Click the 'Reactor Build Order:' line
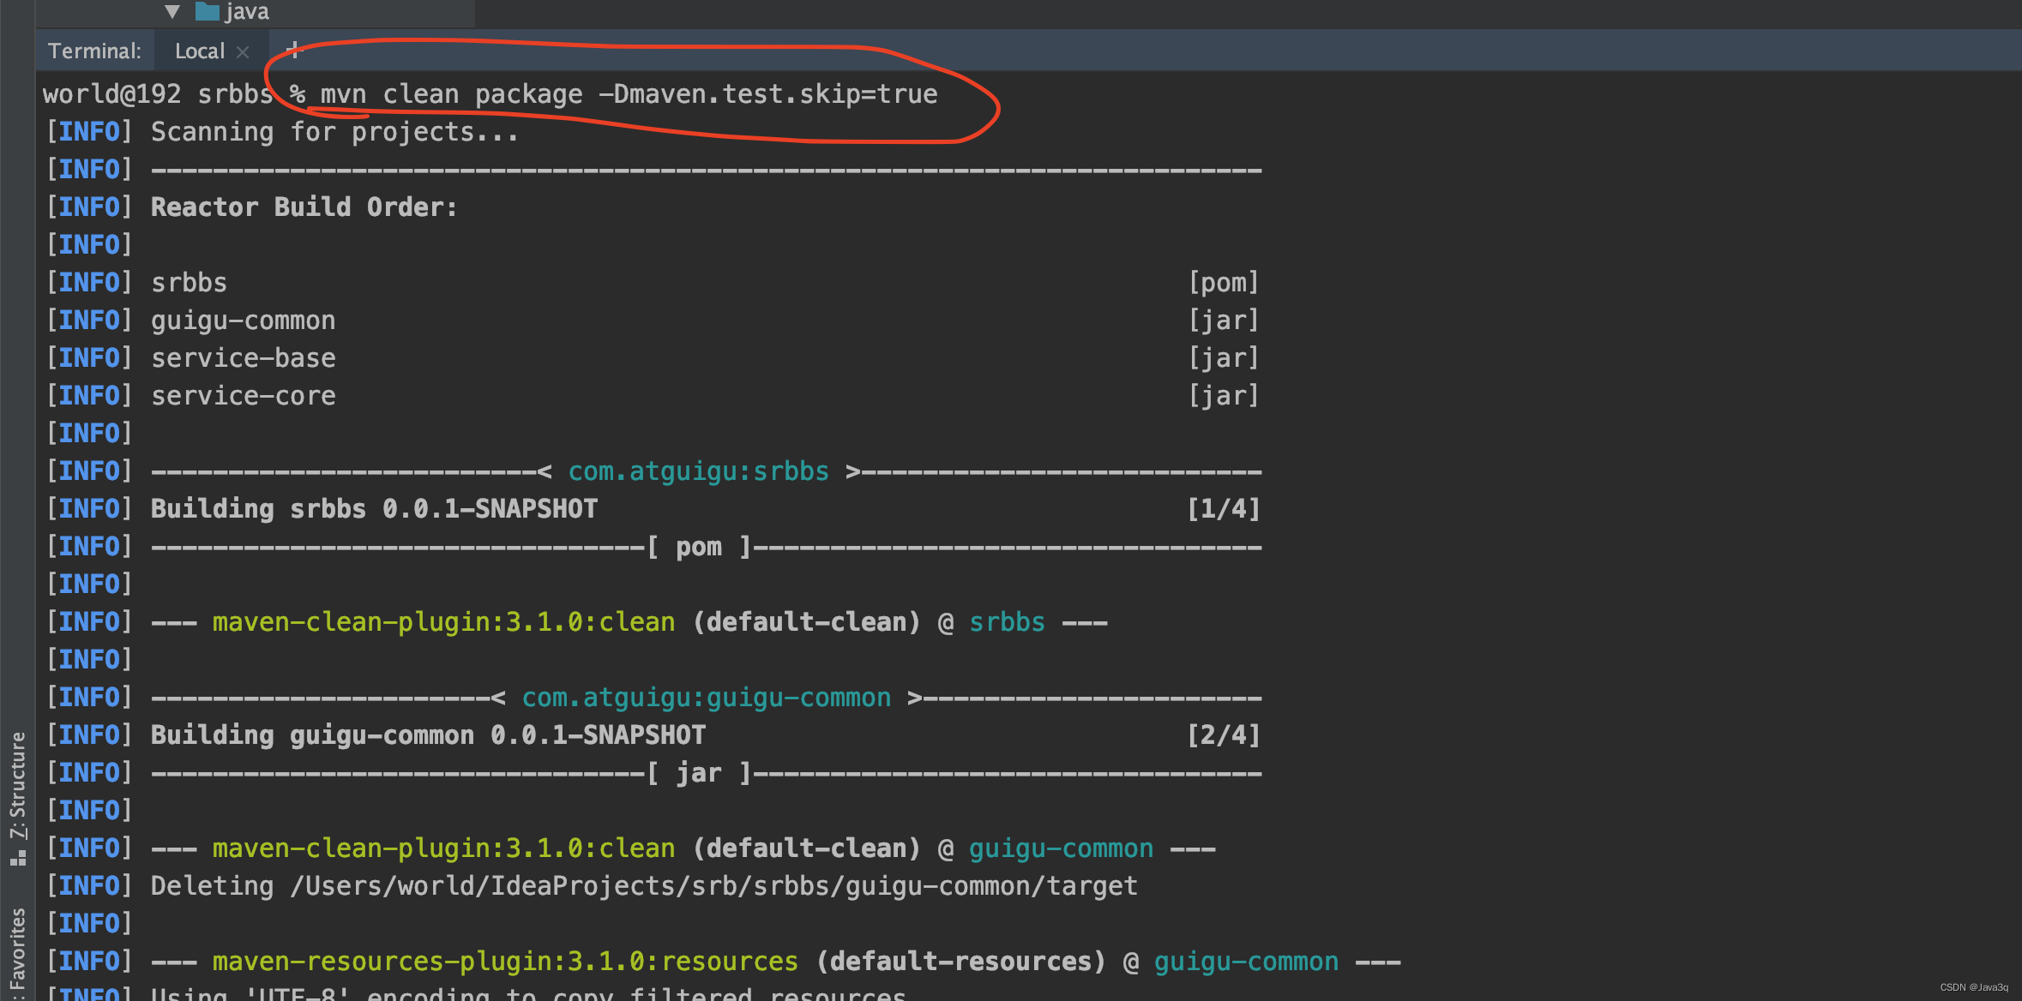 coord(304,207)
